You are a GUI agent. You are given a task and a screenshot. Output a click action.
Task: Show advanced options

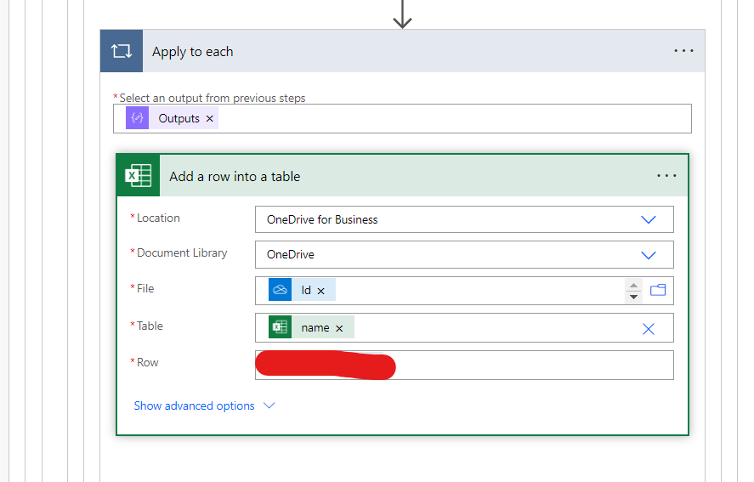(204, 405)
